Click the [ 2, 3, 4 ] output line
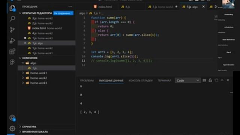 (x=90, y=112)
